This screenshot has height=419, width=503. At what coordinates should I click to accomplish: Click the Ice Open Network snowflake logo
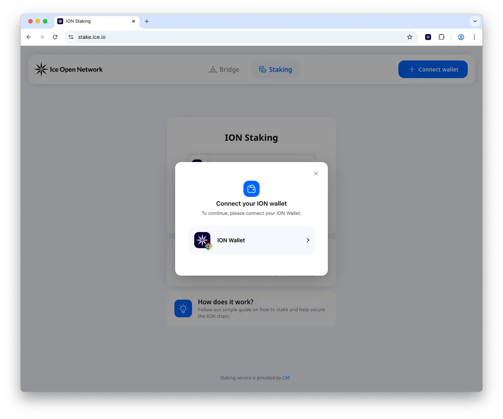point(41,69)
